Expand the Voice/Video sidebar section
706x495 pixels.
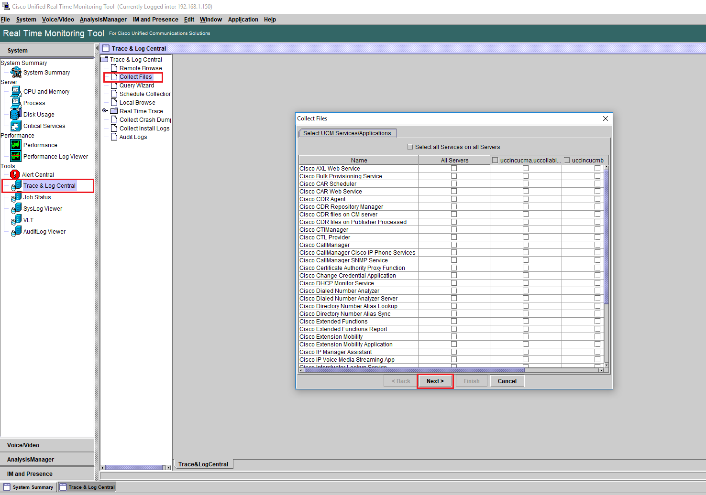47,445
